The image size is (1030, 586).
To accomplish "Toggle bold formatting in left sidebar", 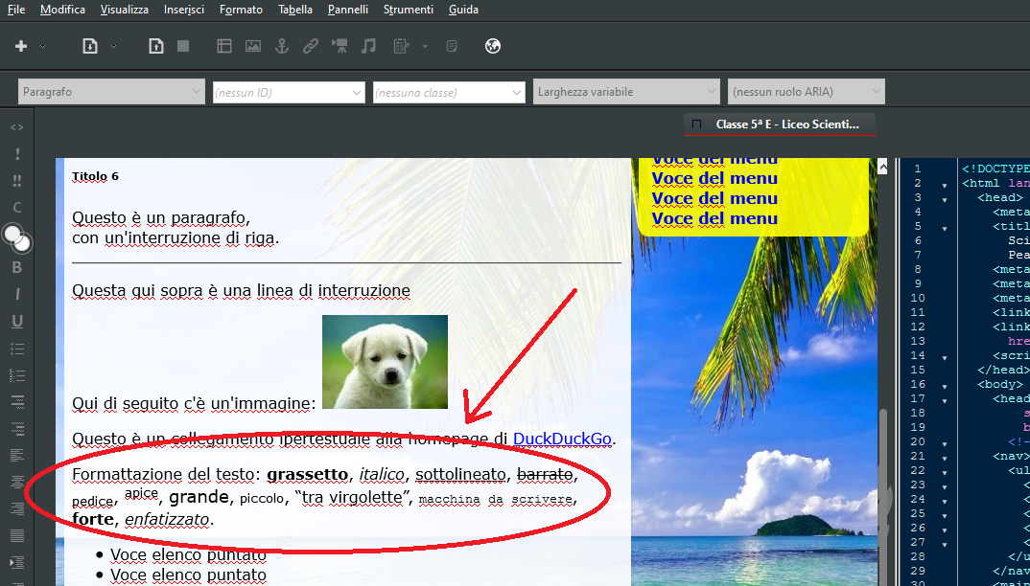I will point(16,268).
